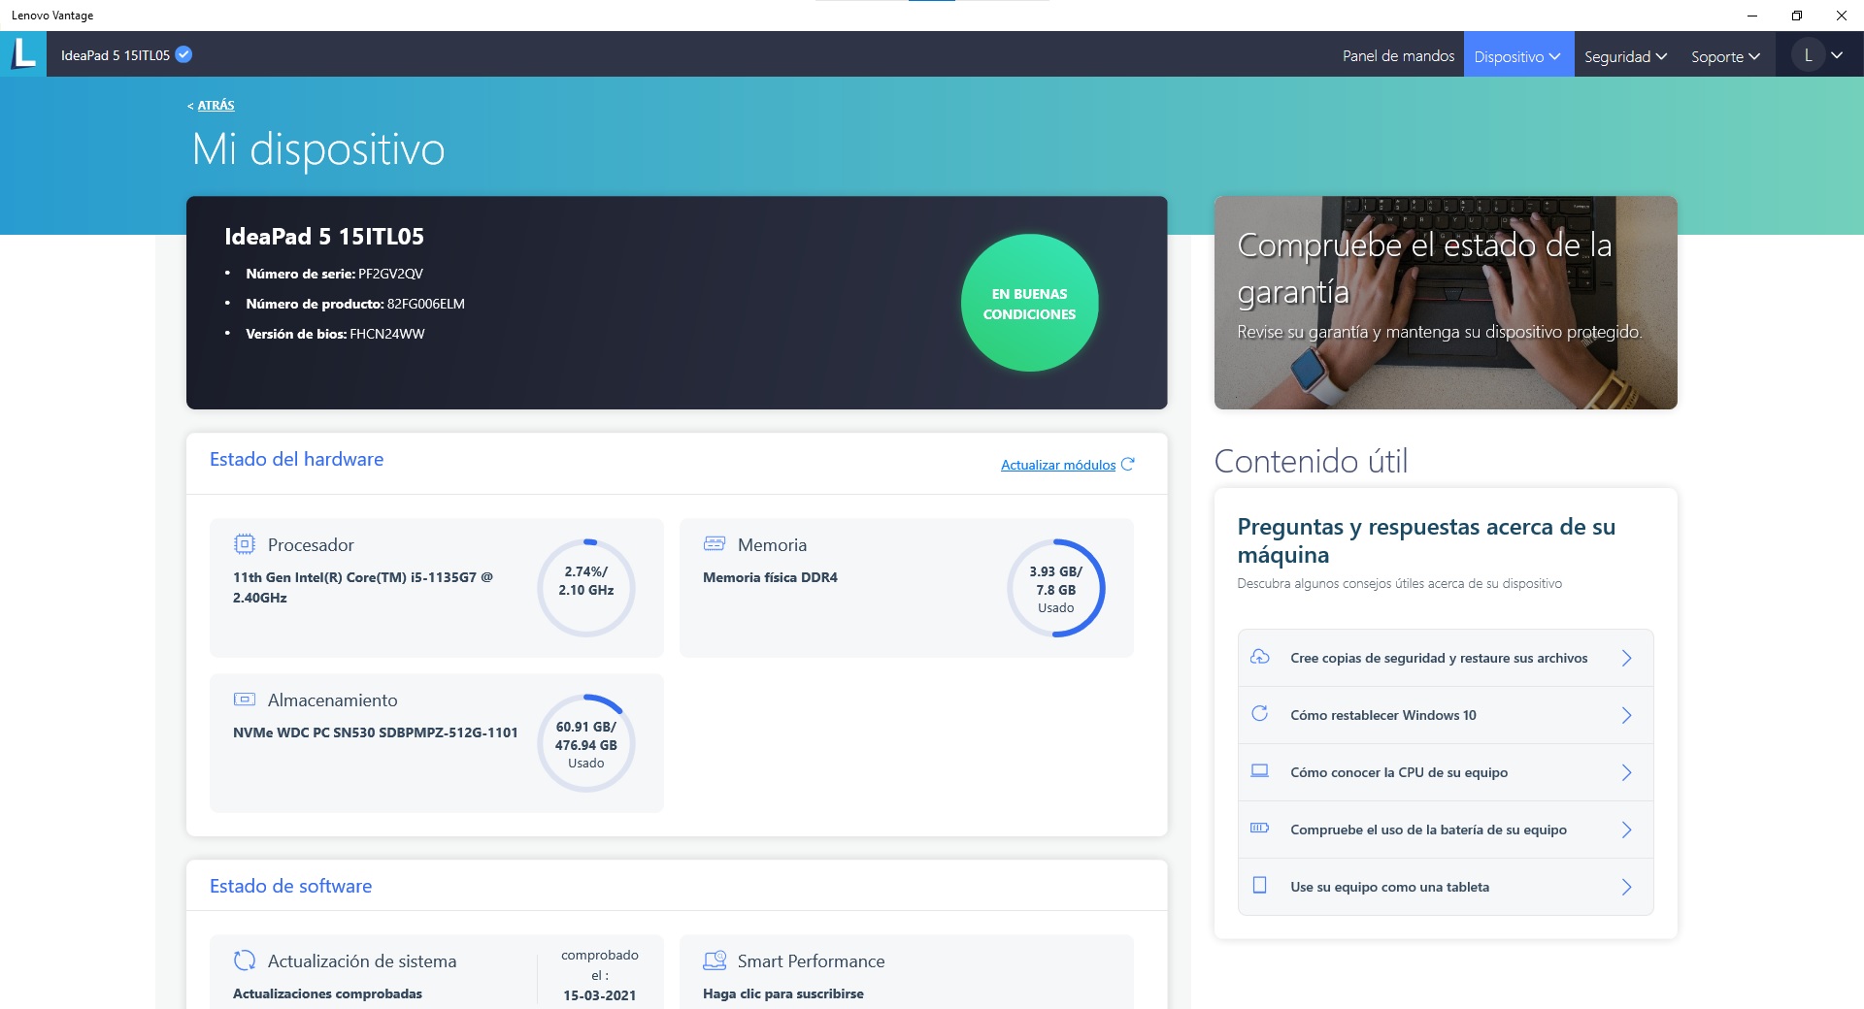Click the verified badge next to IdeaPad 5 15ITL05
The image size is (1864, 1009).
click(183, 54)
